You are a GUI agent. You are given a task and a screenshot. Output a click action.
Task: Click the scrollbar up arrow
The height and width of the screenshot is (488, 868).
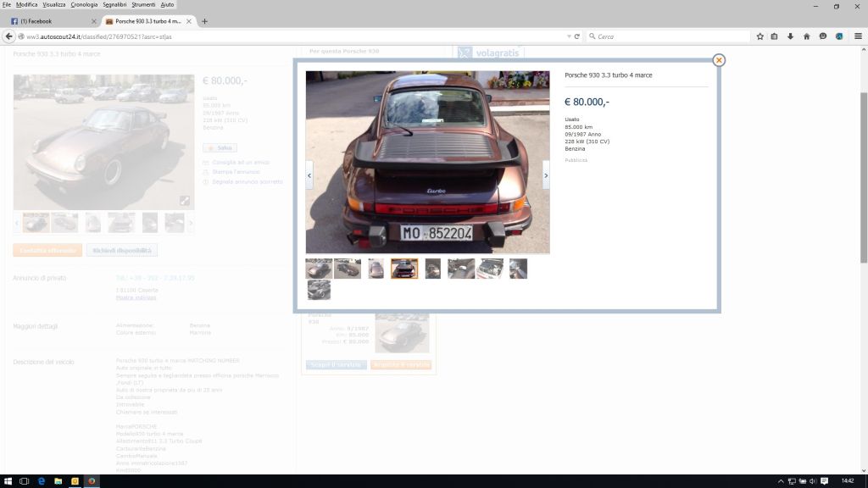point(864,50)
